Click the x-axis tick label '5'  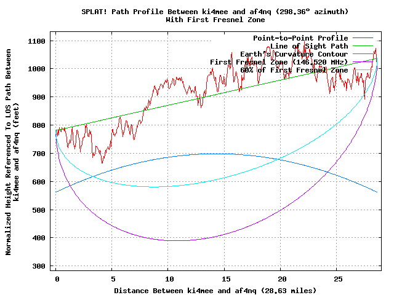coord(113,279)
